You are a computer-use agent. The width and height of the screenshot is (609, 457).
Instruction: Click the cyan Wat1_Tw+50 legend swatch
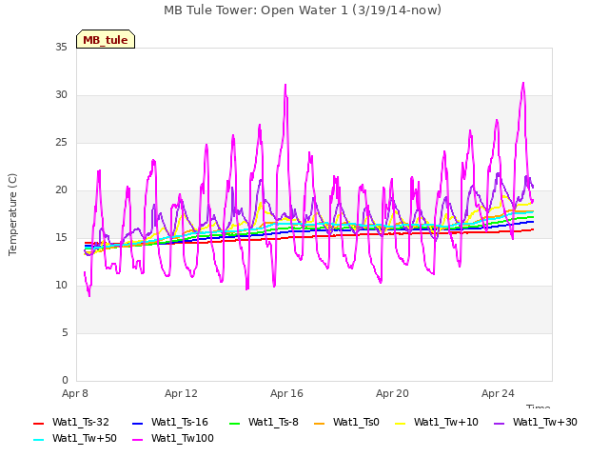38,440
